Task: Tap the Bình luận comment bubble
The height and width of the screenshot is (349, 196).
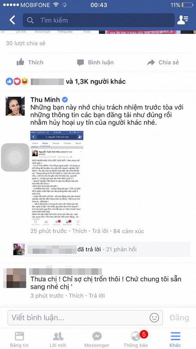Action: click(81, 63)
